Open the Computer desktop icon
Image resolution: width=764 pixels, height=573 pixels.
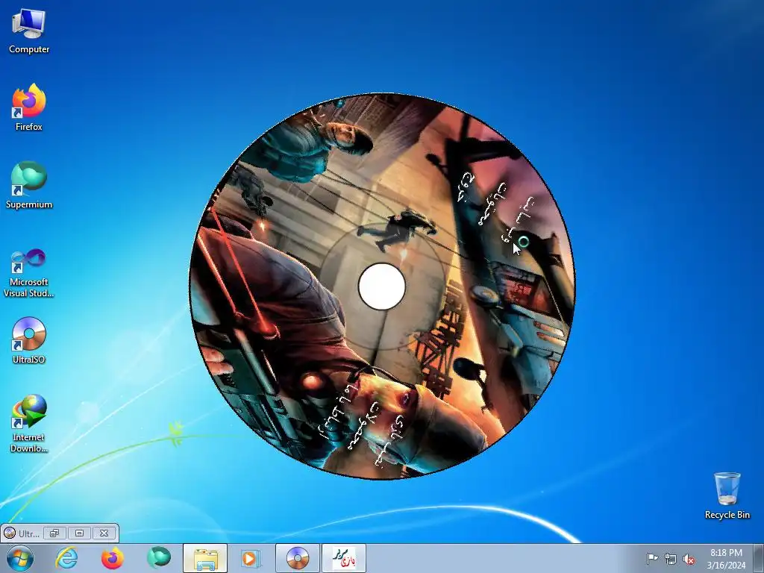point(29,31)
